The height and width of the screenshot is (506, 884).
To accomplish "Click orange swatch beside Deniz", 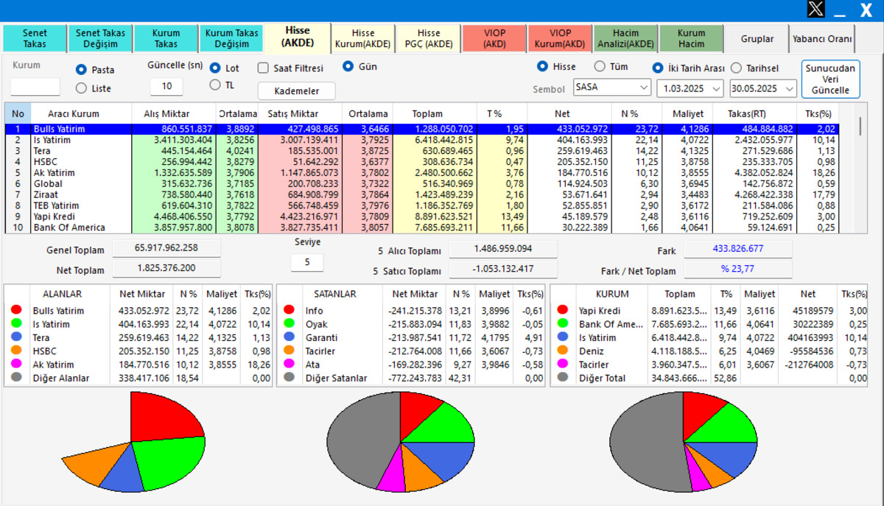I will [x=563, y=351].
